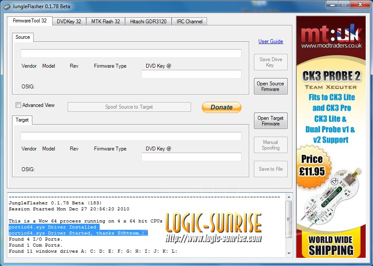373x266 pixels.
Task: Click Open Source Firmware button
Action: click(x=271, y=86)
